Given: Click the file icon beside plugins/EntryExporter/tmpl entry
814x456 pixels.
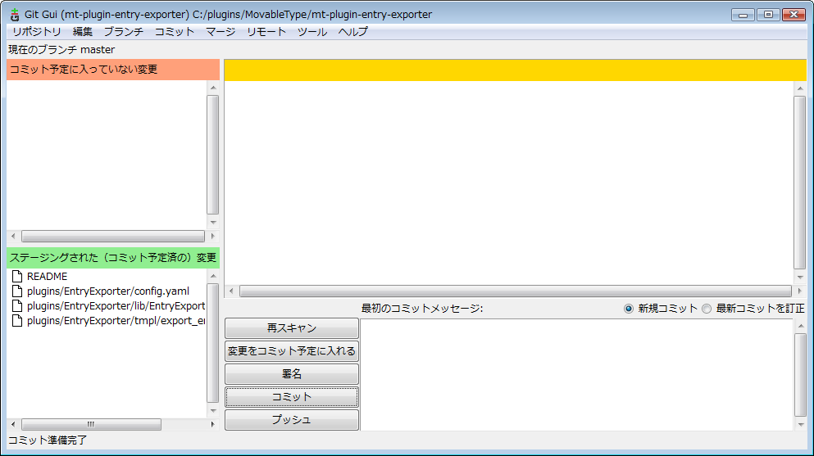Looking at the screenshot, I should point(17,321).
